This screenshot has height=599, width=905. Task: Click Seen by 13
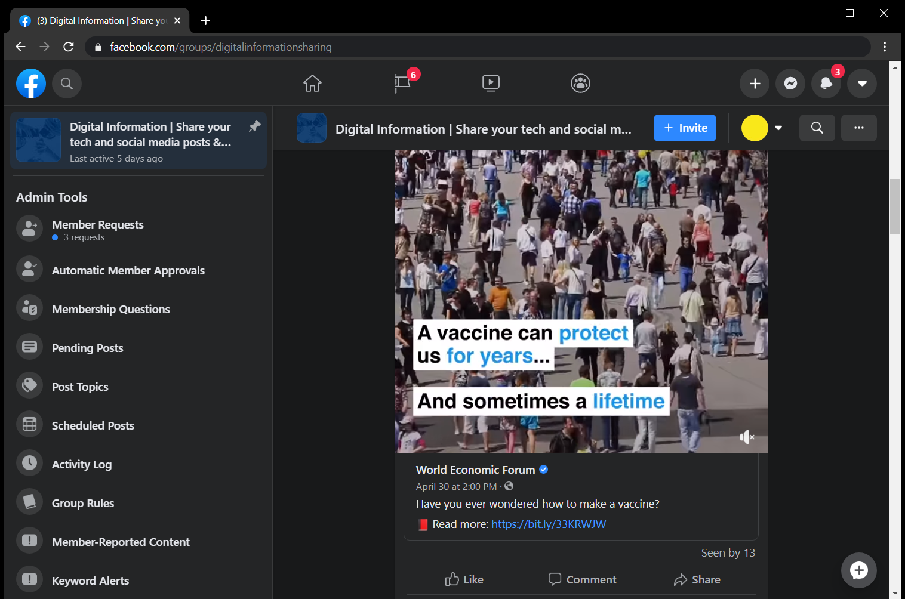tap(728, 553)
